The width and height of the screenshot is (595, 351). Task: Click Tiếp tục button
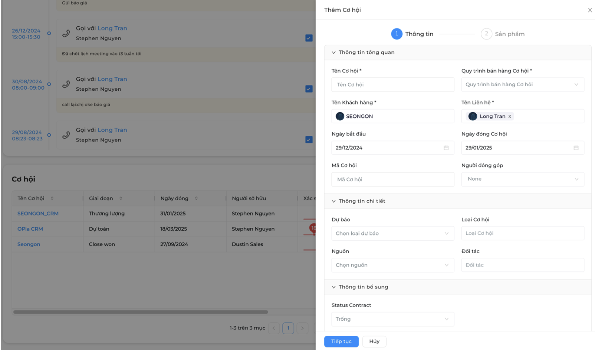click(341, 341)
